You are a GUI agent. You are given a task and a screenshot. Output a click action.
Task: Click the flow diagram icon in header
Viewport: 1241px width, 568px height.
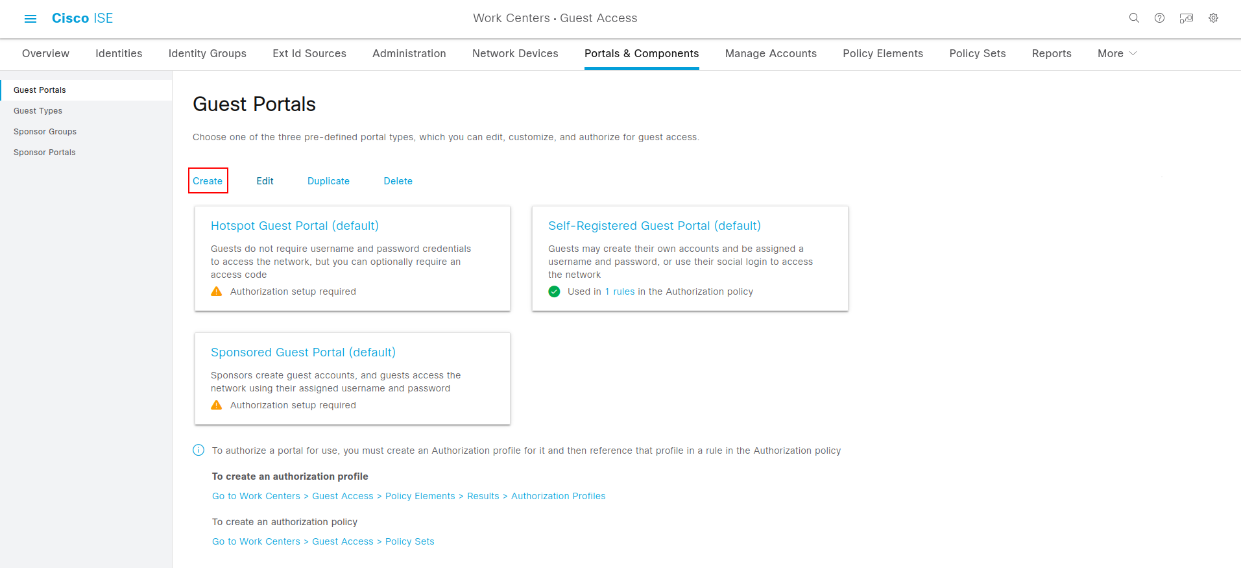[1186, 18]
